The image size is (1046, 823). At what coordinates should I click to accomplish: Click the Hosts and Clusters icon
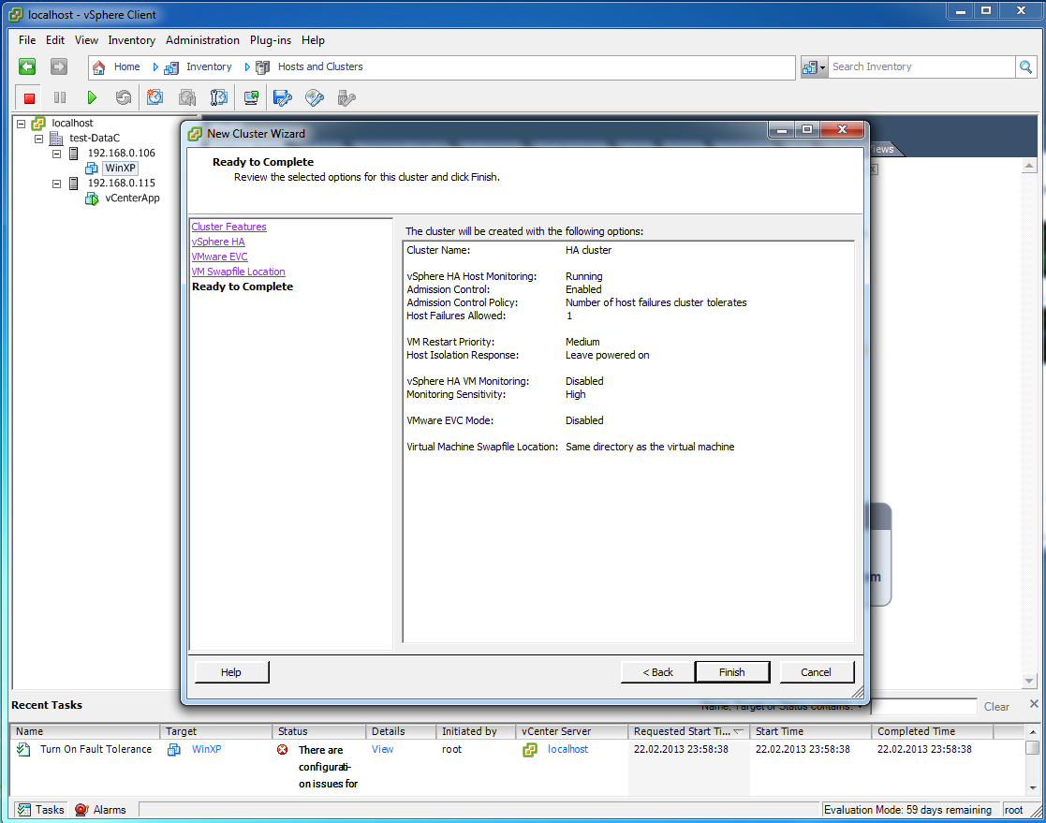263,67
